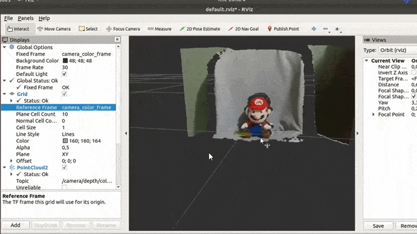This screenshot has height=234, width=417.
Task: Activate the 2D Pose Estimate tool
Action: click(199, 29)
